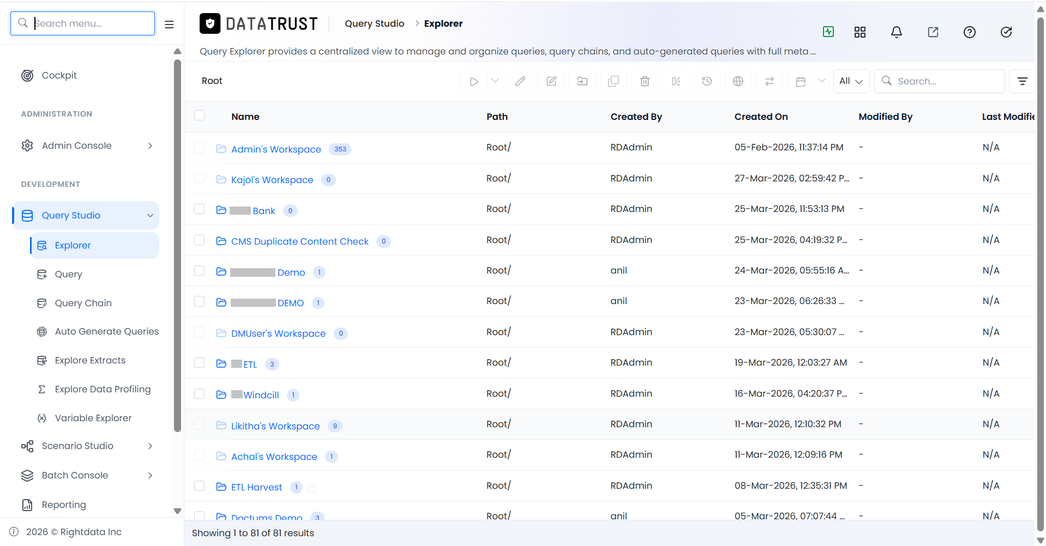Check the CMS Duplicate Content Check checkbox
The image size is (1046, 546).
click(200, 240)
